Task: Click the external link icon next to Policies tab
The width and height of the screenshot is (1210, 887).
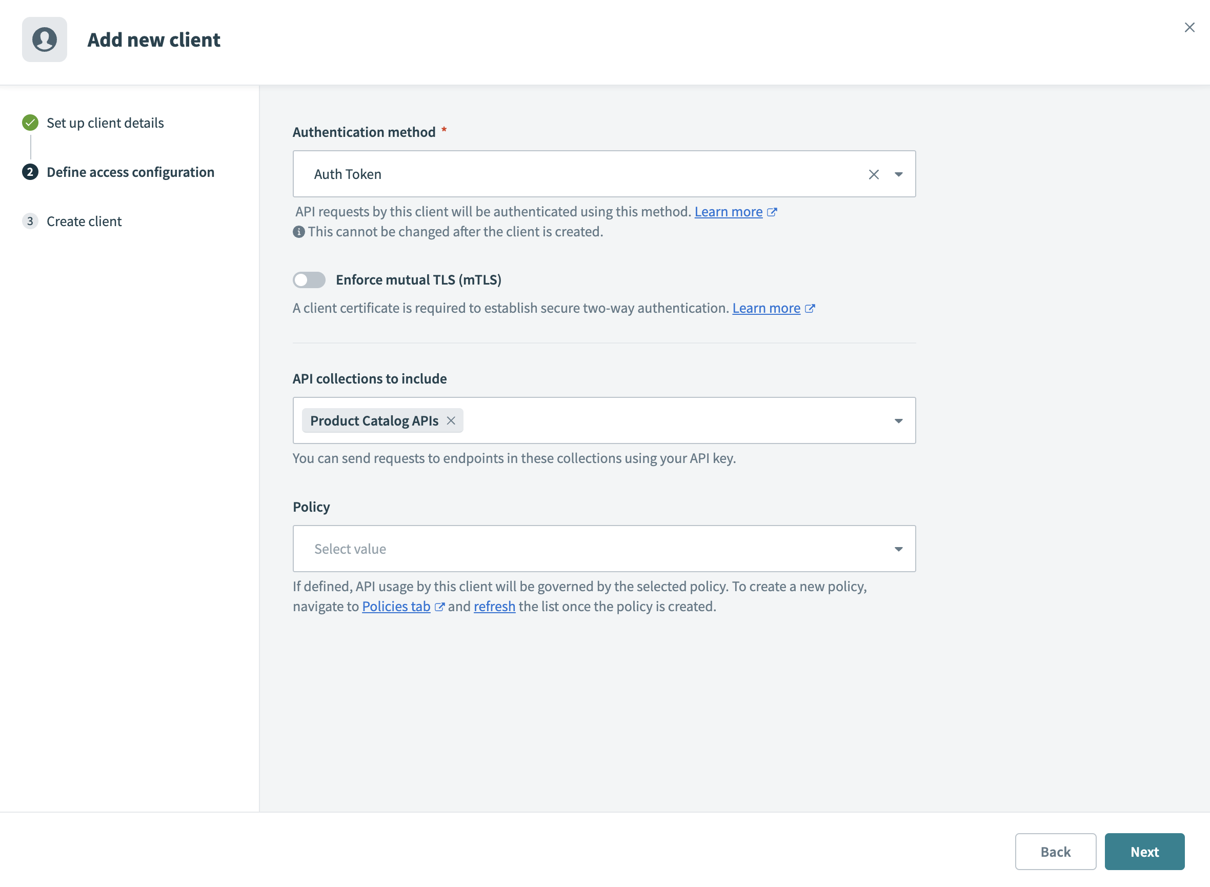Action: click(441, 606)
